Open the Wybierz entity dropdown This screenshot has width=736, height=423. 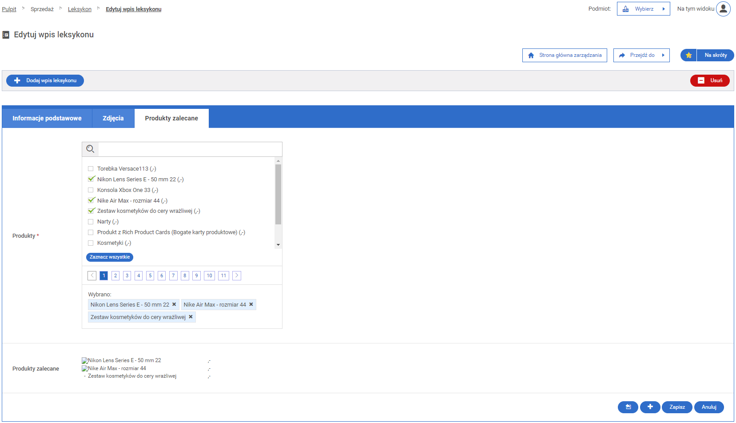(x=643, y=9)
